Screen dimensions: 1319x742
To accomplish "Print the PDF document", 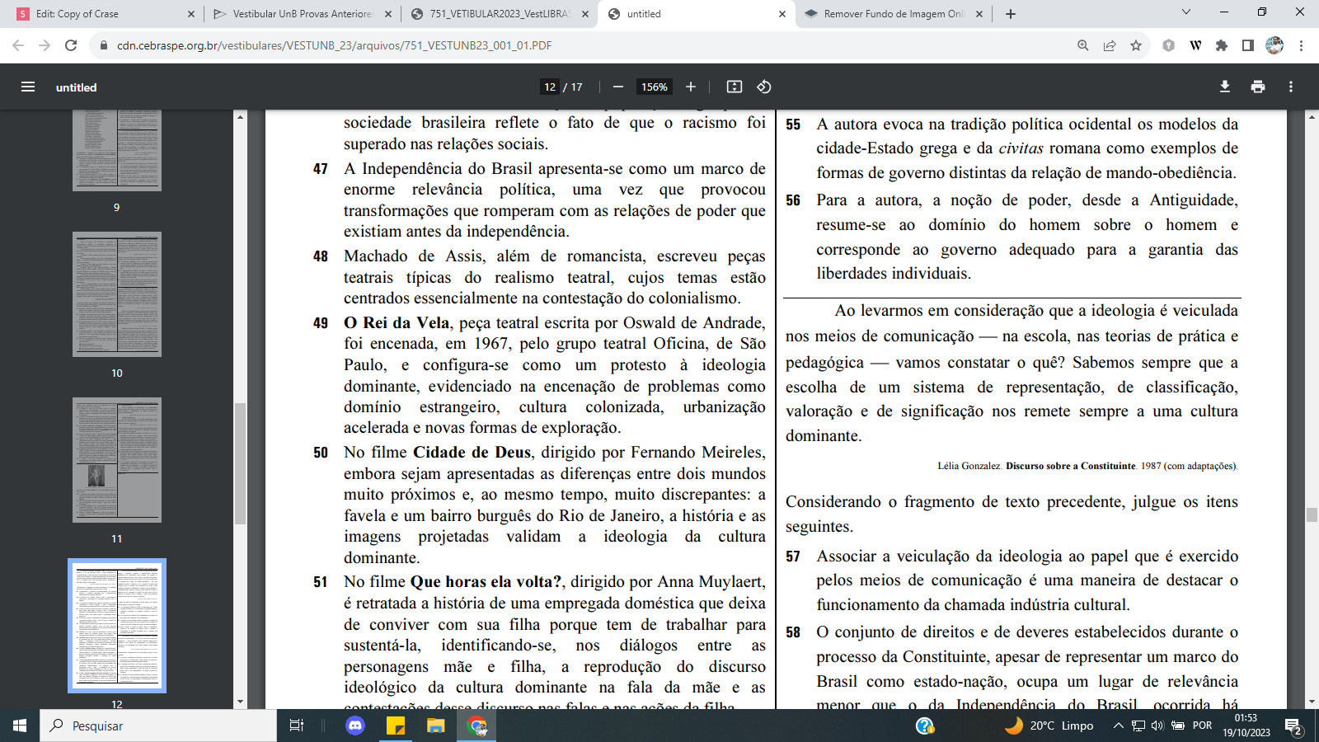I will pos(1258,87).
